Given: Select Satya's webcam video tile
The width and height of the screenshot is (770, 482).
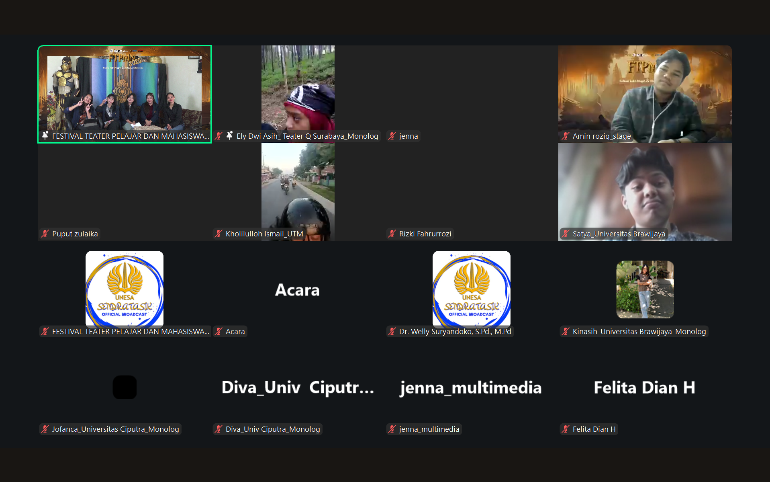Looking at the screenshot, I should coord(645,189).
